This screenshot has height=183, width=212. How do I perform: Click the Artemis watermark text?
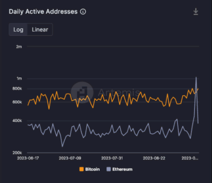[119, 92]
